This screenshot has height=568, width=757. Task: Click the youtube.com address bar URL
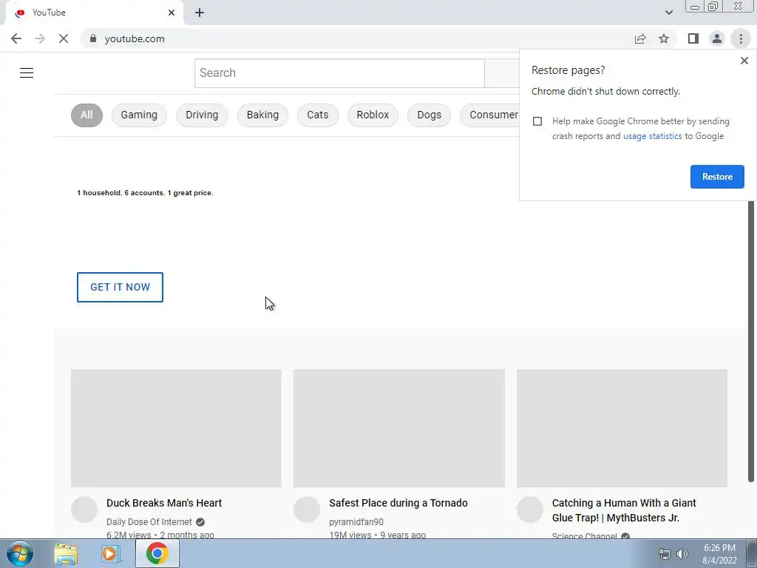(135, 38)
